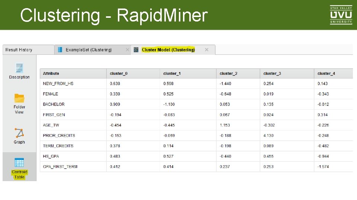Select the BACHELOR attribute row
Screen dimensions: 357x200
tap(196, 104)
